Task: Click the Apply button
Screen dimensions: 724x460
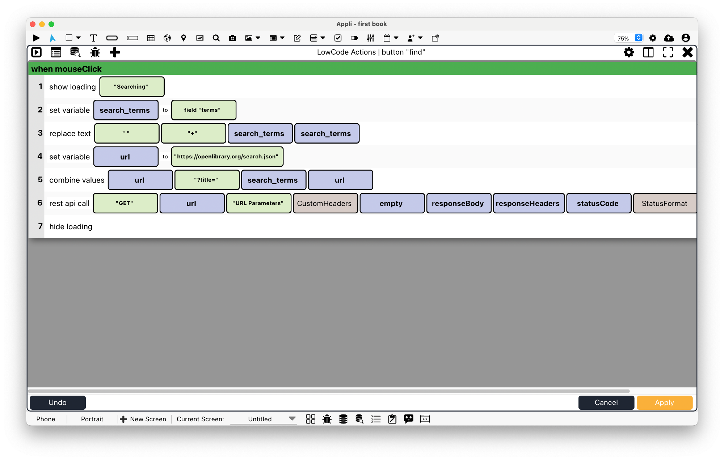Action: point(664,402)
